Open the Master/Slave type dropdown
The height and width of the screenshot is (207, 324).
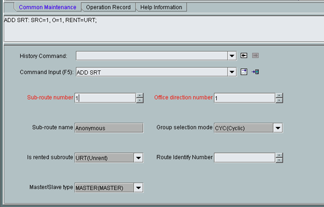138,188
